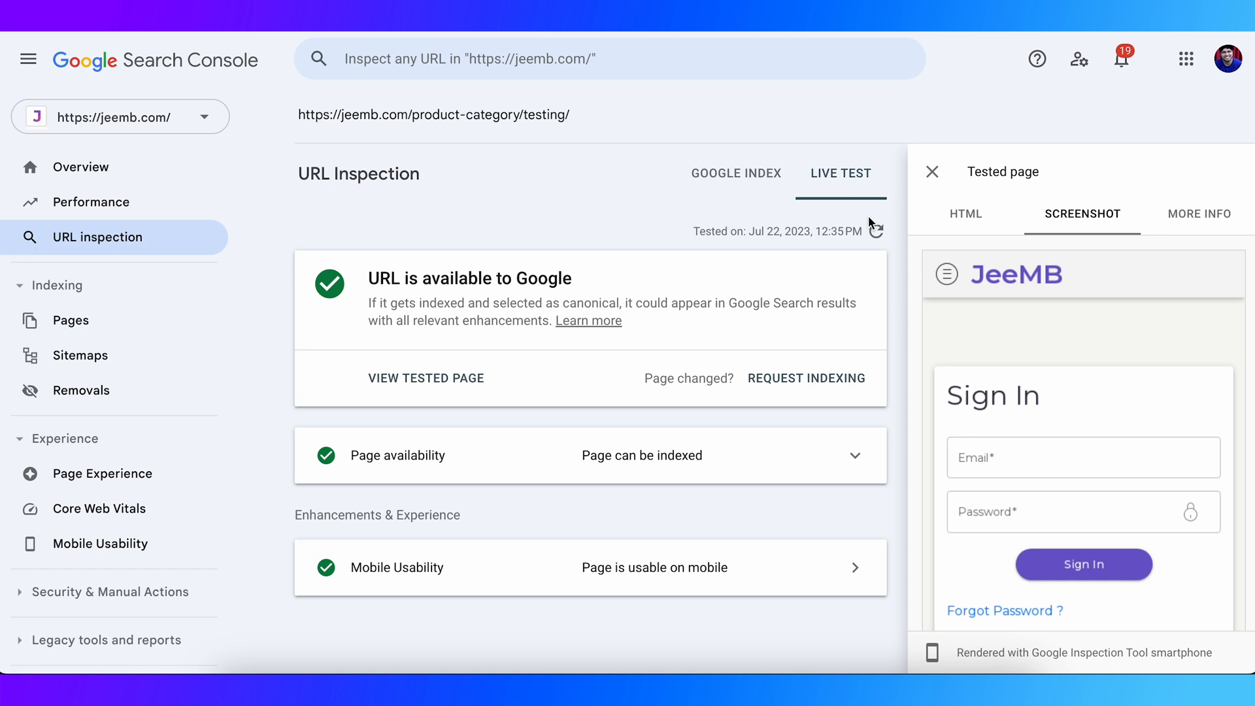Open the Mobile Usability details chevron
The width and height of the screenshot is (1255, 706).
click(855, 568)
